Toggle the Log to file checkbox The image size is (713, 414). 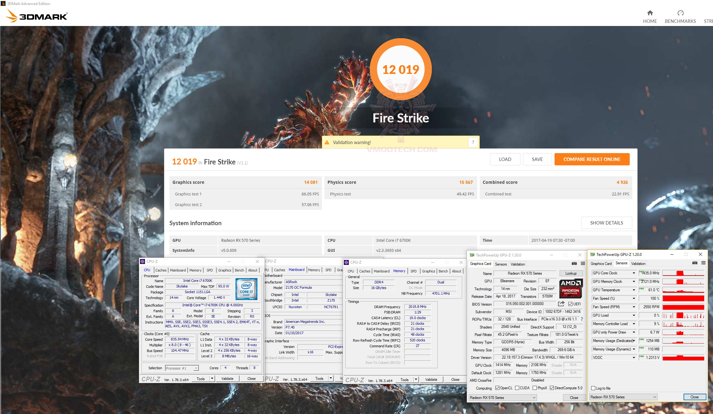click(593, 388)
